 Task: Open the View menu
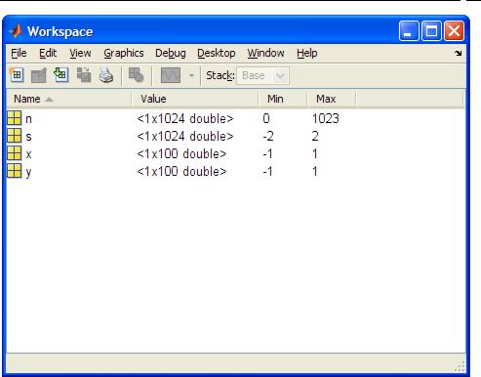pos(80,53)
